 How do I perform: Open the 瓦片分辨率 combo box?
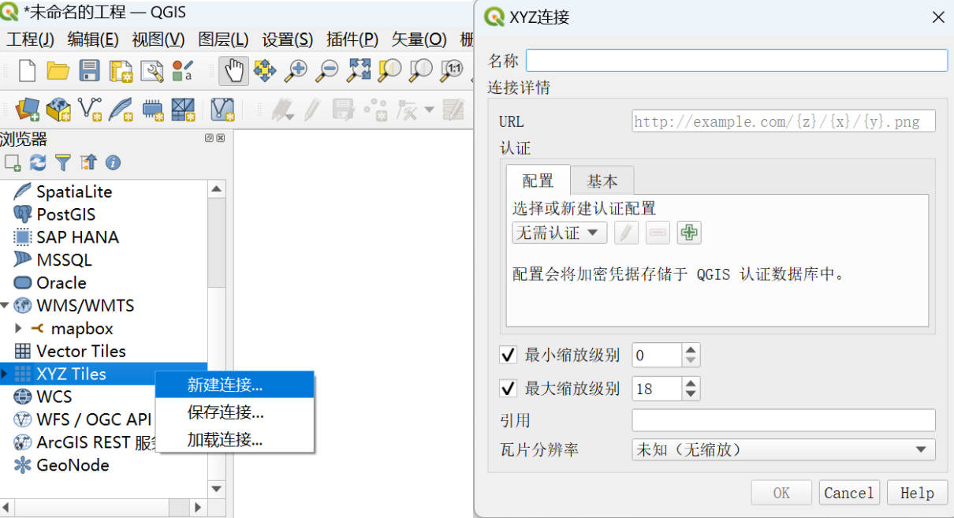click(784, 449)
